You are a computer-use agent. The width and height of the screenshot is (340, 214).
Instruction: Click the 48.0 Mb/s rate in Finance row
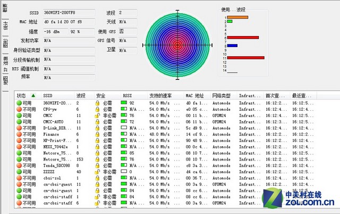pyautogui.click(x=159, y=135)
